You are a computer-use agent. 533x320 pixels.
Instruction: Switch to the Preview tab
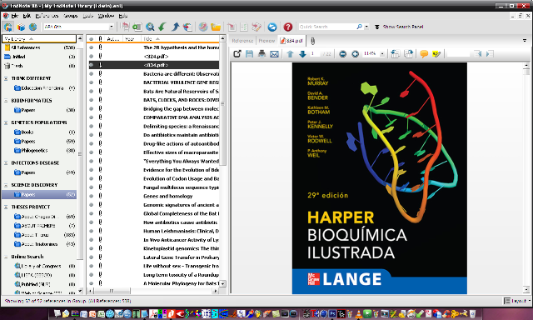click(x=266, y=41)
